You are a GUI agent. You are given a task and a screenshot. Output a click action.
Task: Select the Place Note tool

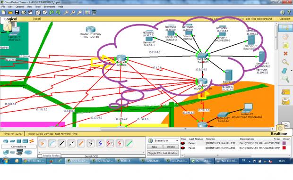click(x=285, y=45)
